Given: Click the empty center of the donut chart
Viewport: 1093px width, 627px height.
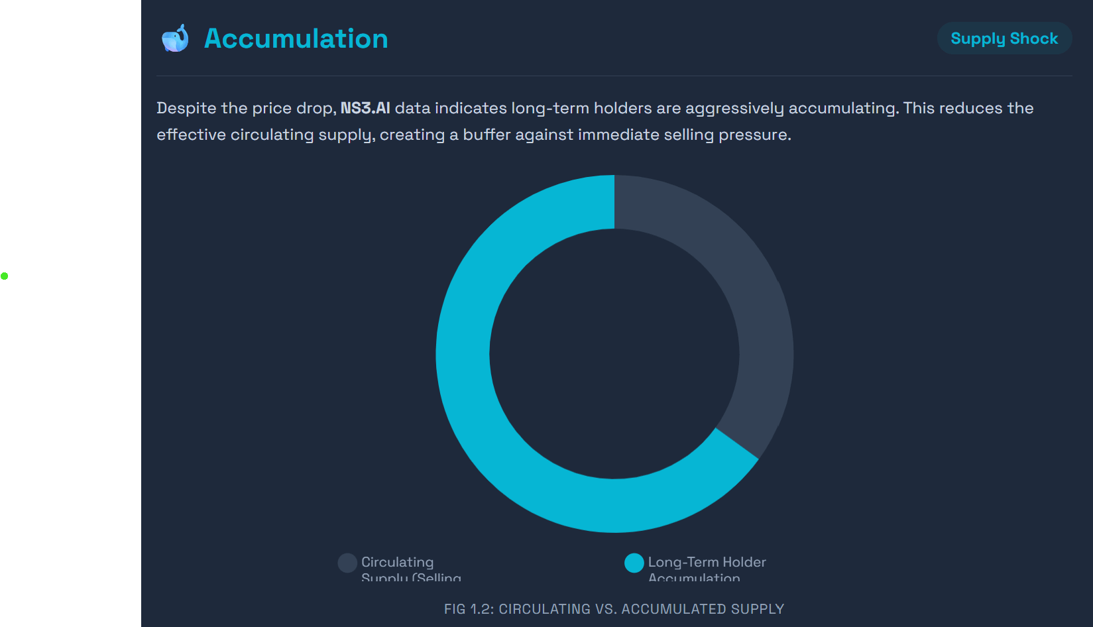Looking at the screenshot, I should tap(614, 354).
